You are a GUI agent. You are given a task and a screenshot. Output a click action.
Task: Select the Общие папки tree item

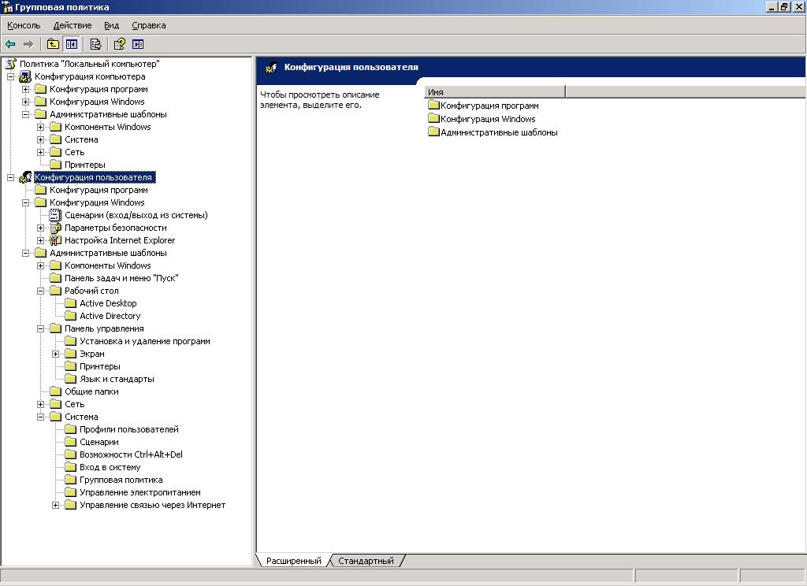click(x=91, y=391)
